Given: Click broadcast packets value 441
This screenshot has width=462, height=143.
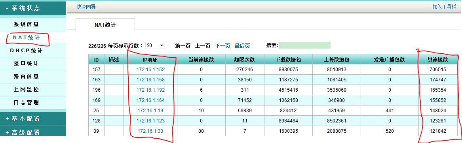Looking at the screenshot, I should pyautogui.click(x=390, y=111).
